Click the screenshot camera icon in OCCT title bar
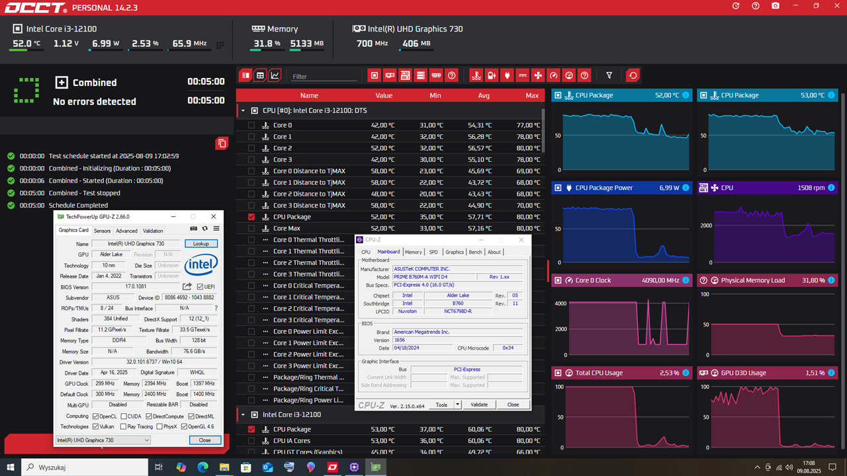Image resolution: width=847 pixels, height=476 pixels. click(775, 6)
